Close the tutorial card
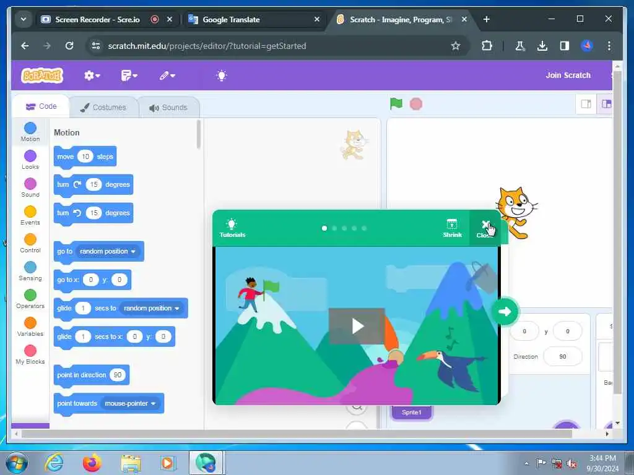 484,228
